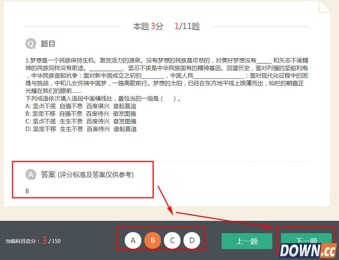Select answer option circle C
This screenshot has width=339, height=260.
[172, 240]
